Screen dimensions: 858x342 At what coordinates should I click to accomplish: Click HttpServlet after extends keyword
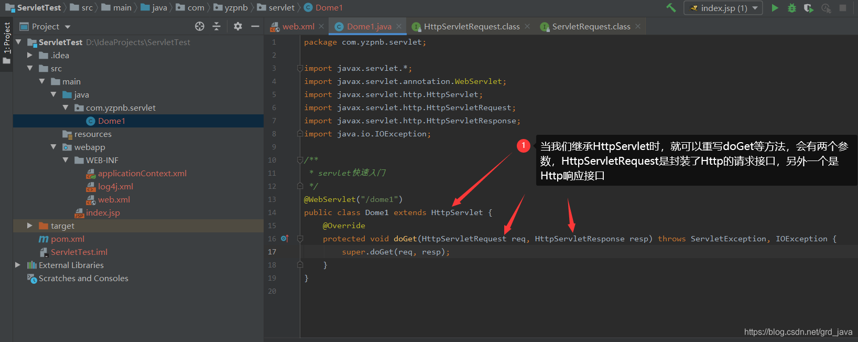point(457,212)
